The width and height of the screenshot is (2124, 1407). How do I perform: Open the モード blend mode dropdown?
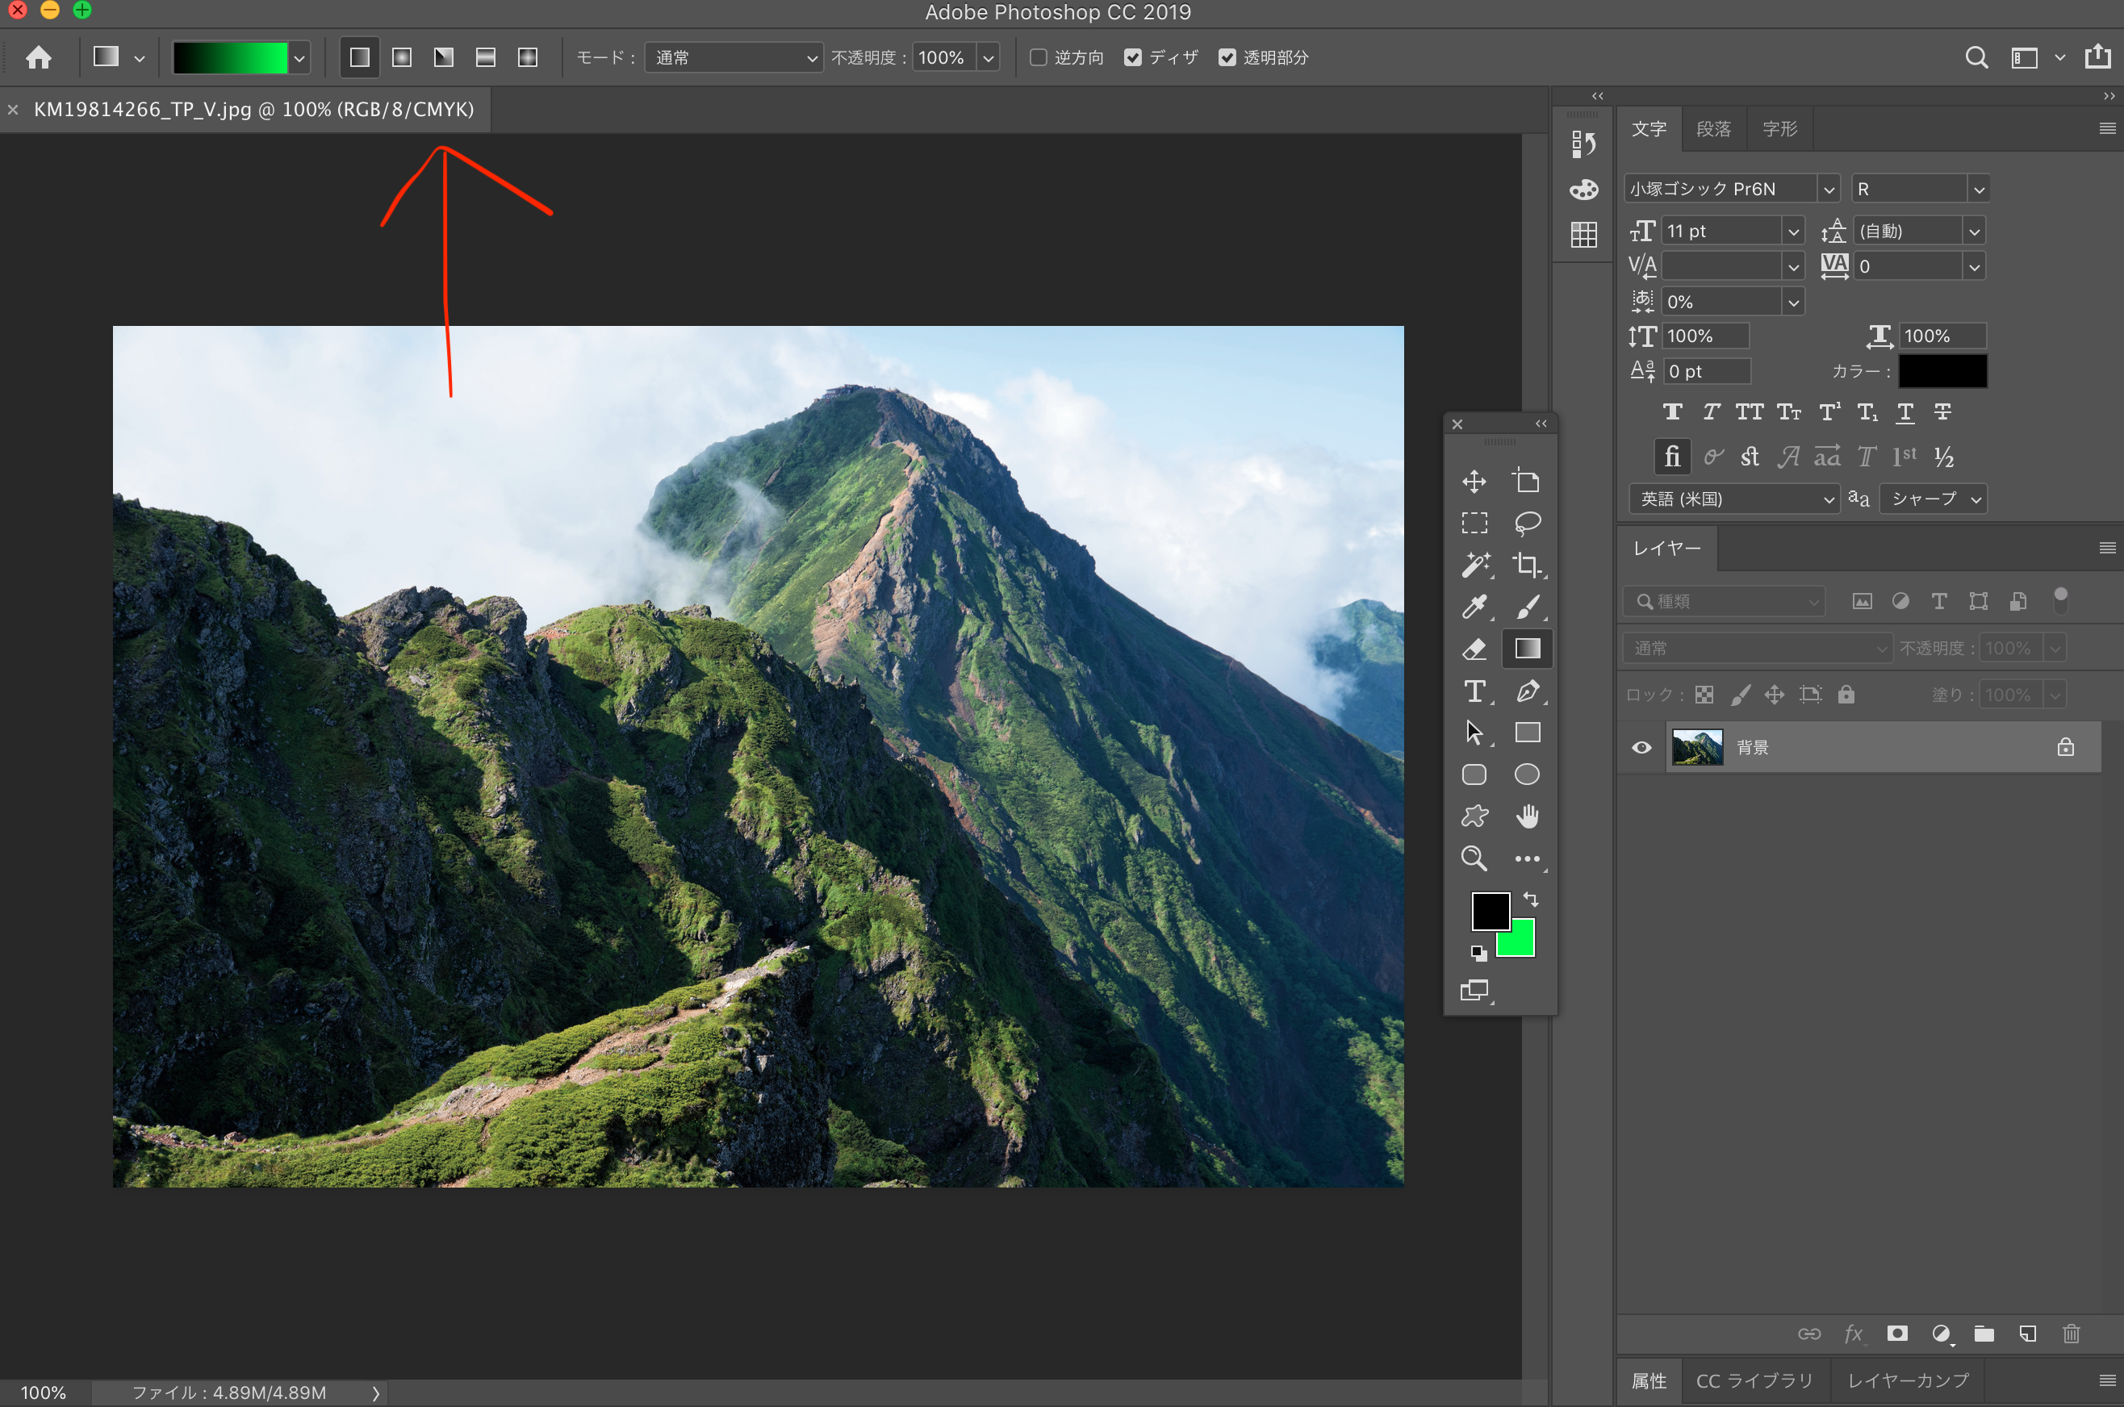coord(733,57)
